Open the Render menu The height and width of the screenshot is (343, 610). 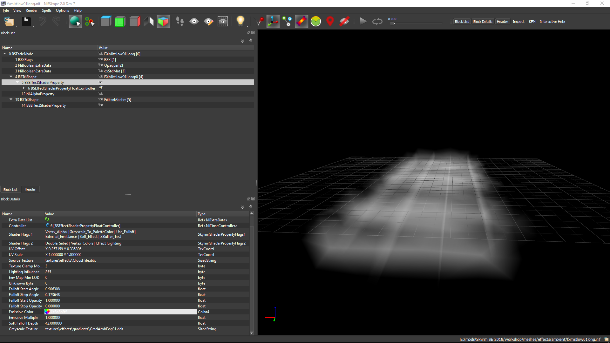[31, 10]
